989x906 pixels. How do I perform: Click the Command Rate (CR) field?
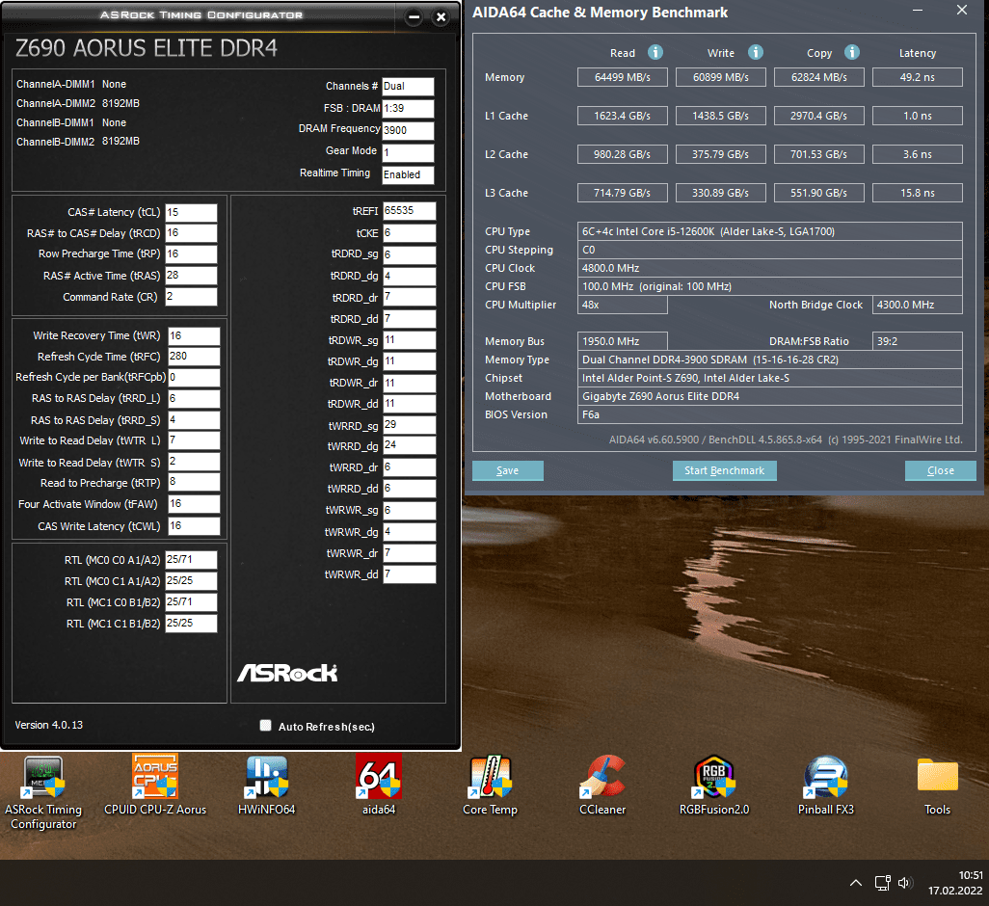pyautogui.click(x=191, y=297)
